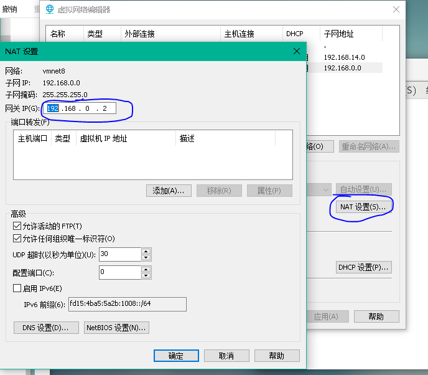Click the 主机端口 column header
Viewport: 428px width, 375px height.
tap(32, 138)
